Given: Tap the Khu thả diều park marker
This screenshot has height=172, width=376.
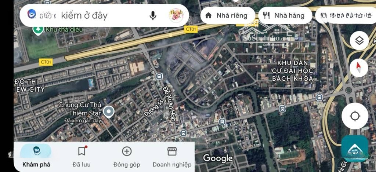Looking at the screenshot, I should (x=38, y=30).
